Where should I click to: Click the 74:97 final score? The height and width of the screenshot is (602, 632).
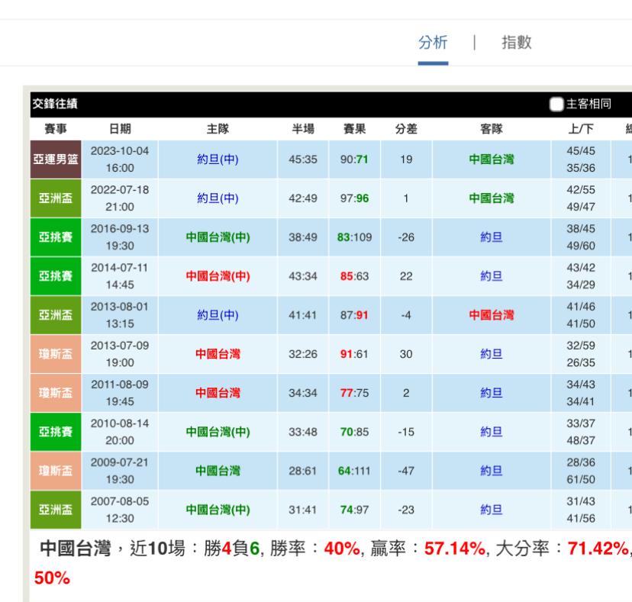tap(354, 510)
